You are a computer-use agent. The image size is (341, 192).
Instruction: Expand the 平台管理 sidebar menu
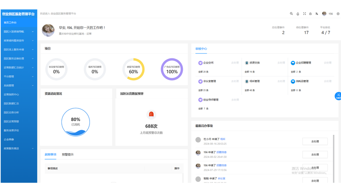click(19, 77)
